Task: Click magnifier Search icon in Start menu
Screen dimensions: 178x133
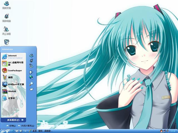Action: [x=31, y=84]
